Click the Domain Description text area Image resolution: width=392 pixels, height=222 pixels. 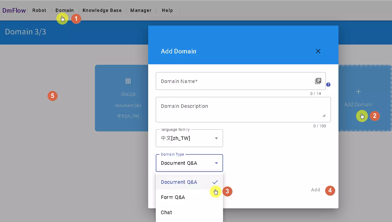[x=238, y=109]
